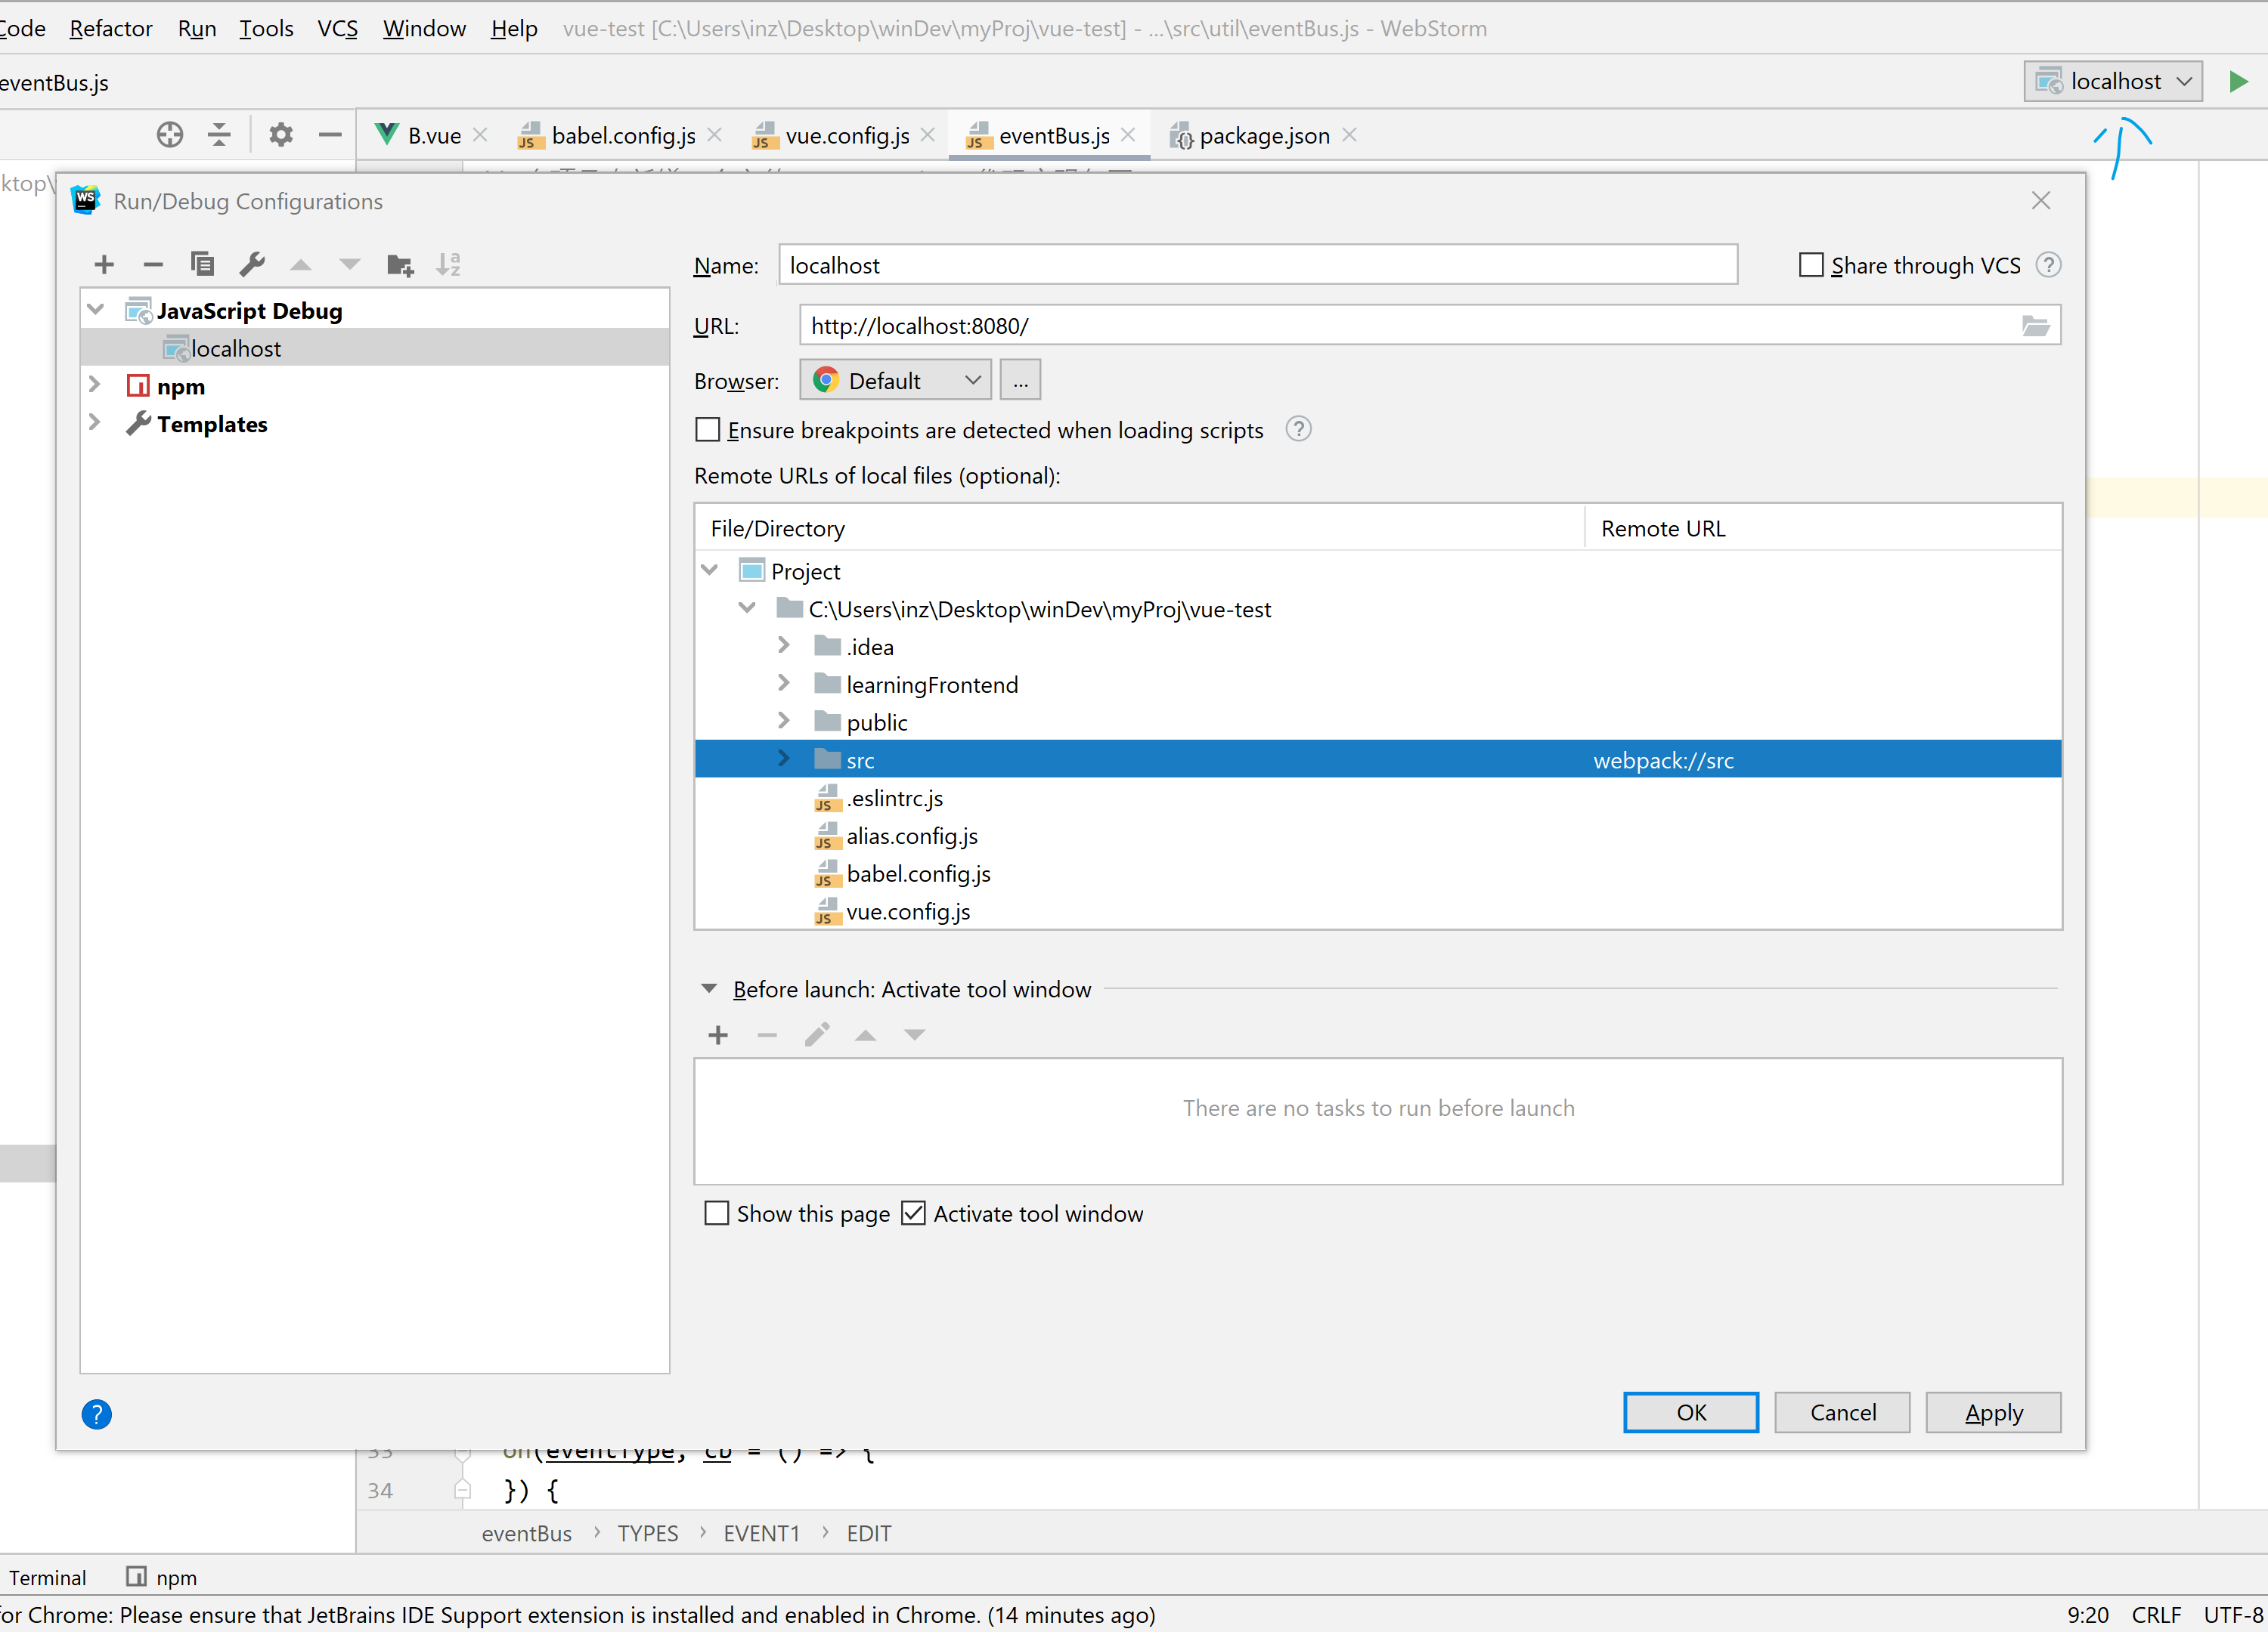Image resolution: width=2268 pixels, height=1632 pixels.
Task: Open editor tab settings gear
Action: pos(281,134)
